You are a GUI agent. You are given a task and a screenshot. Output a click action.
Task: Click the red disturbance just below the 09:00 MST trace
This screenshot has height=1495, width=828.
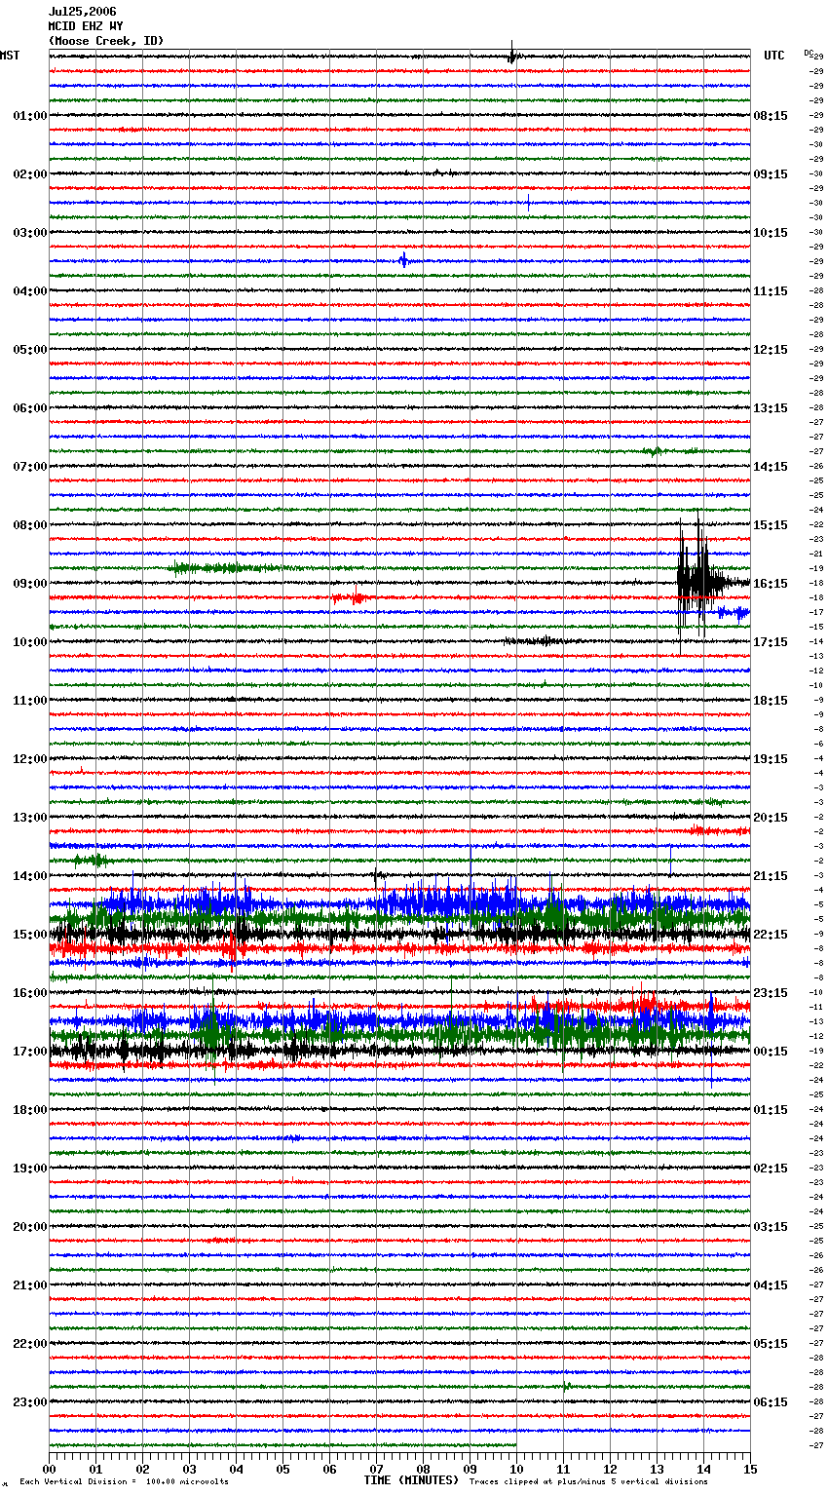(x=349, y=597)
